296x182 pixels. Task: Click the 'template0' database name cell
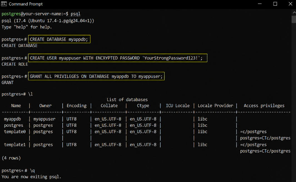coord(15,132)
